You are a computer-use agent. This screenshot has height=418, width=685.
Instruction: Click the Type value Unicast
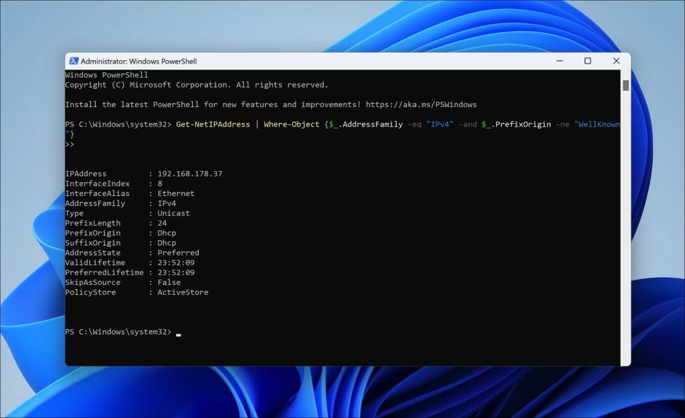[173, 213]
